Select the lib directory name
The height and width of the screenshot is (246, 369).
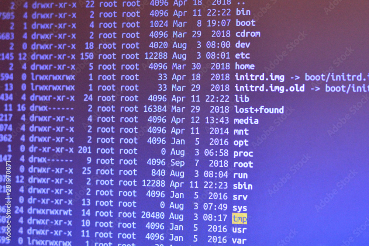(x=242, y=99)
